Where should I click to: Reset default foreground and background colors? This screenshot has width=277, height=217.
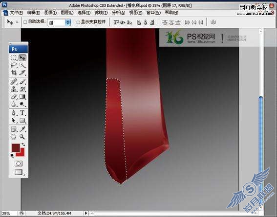point(12,156)
